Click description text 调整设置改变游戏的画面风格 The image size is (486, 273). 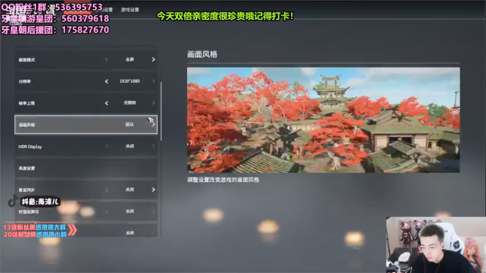pyautogui.click(x=223, y=180)
